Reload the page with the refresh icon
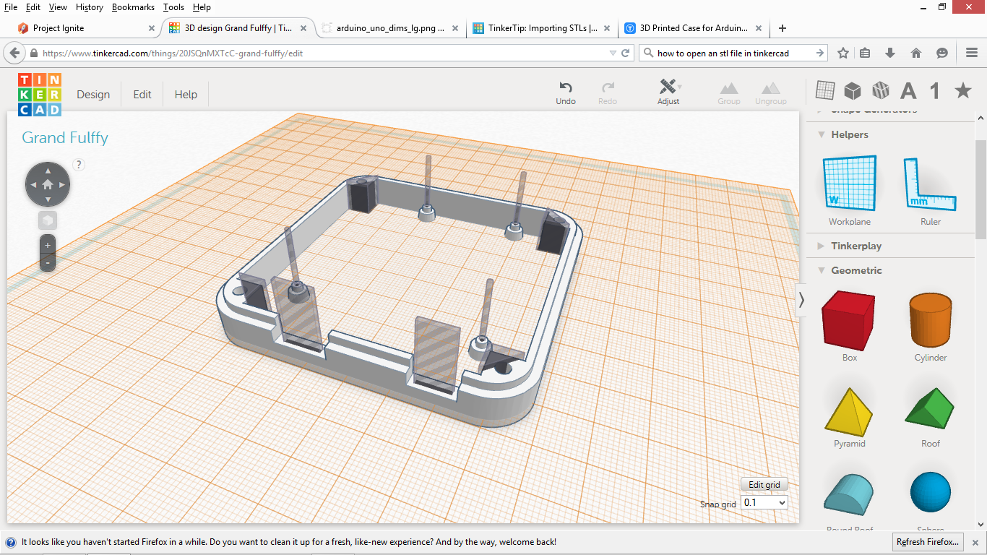The width and height of the screenshot is (987, 555). pyautogui.click(x=626, y=53)
